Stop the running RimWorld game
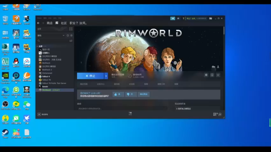The image size is (271, 152). [90, 76]
